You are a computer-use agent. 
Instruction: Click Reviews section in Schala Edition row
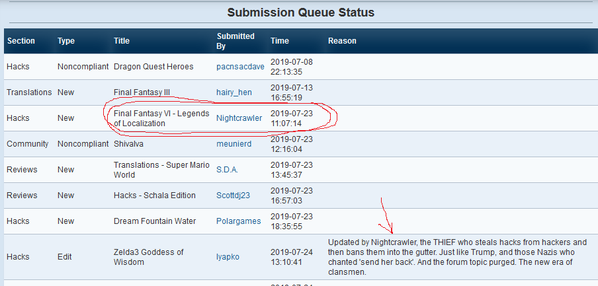tap(22, 196)
